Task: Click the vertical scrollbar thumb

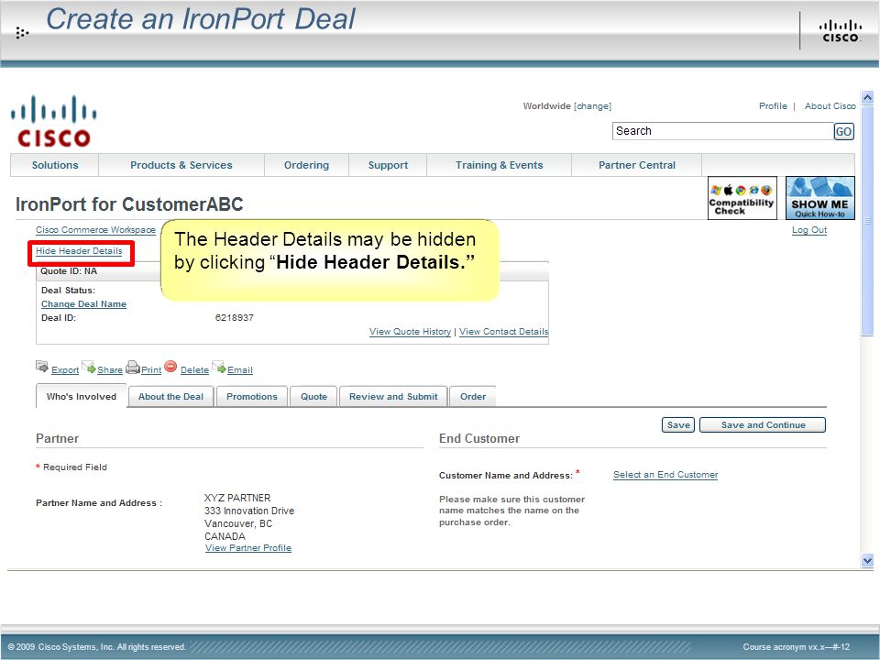Action: tap(867, 221)
